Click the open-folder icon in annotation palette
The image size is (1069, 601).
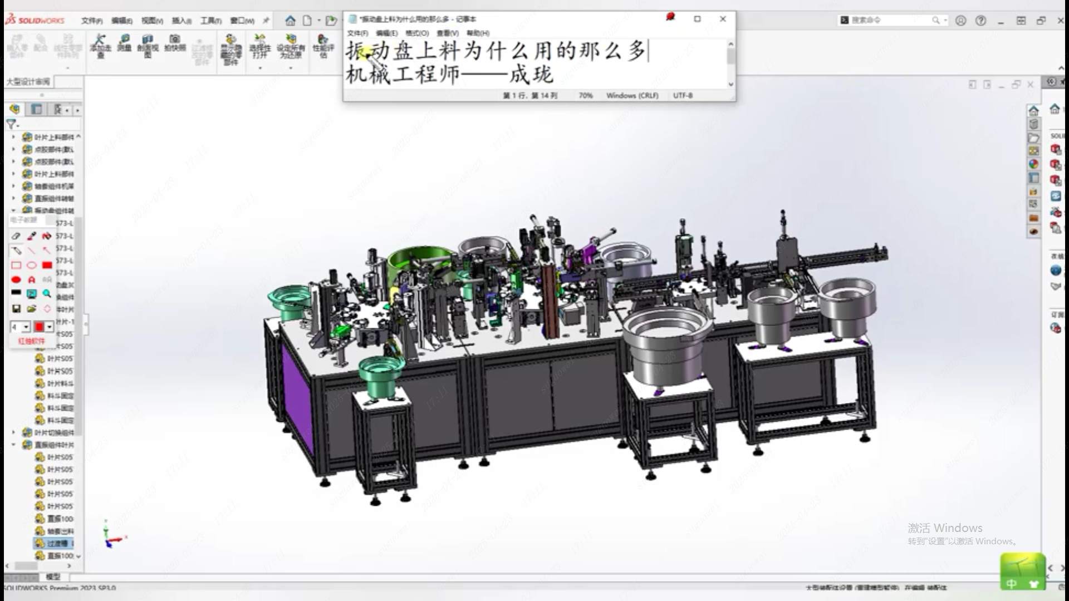(x=32, y=309)
